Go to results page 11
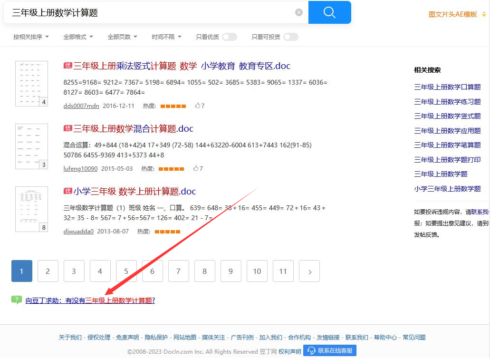The height and width of the screenshot is (358, 490). click(x=283, y=271)
